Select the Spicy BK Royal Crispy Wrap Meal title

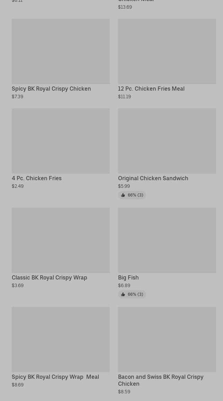55,377
